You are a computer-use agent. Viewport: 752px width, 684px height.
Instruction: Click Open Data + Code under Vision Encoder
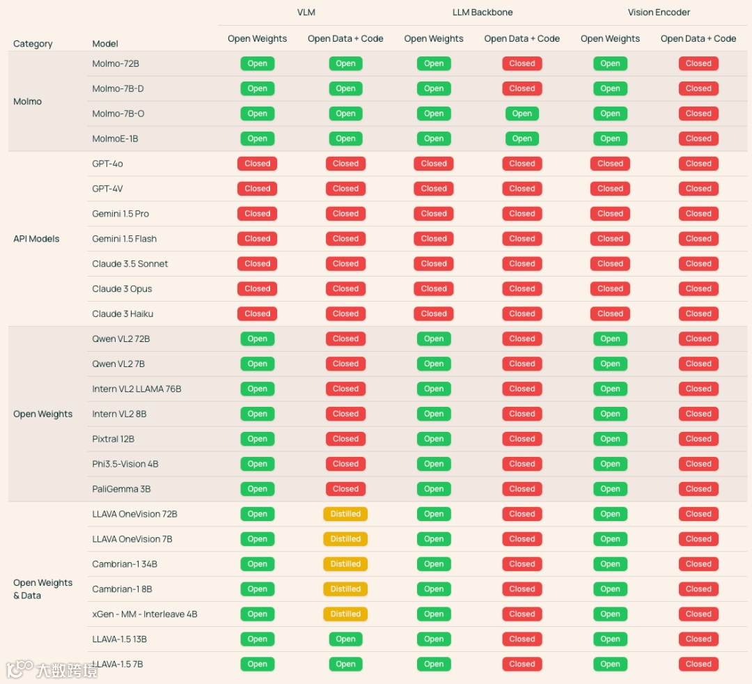[698, 38]
